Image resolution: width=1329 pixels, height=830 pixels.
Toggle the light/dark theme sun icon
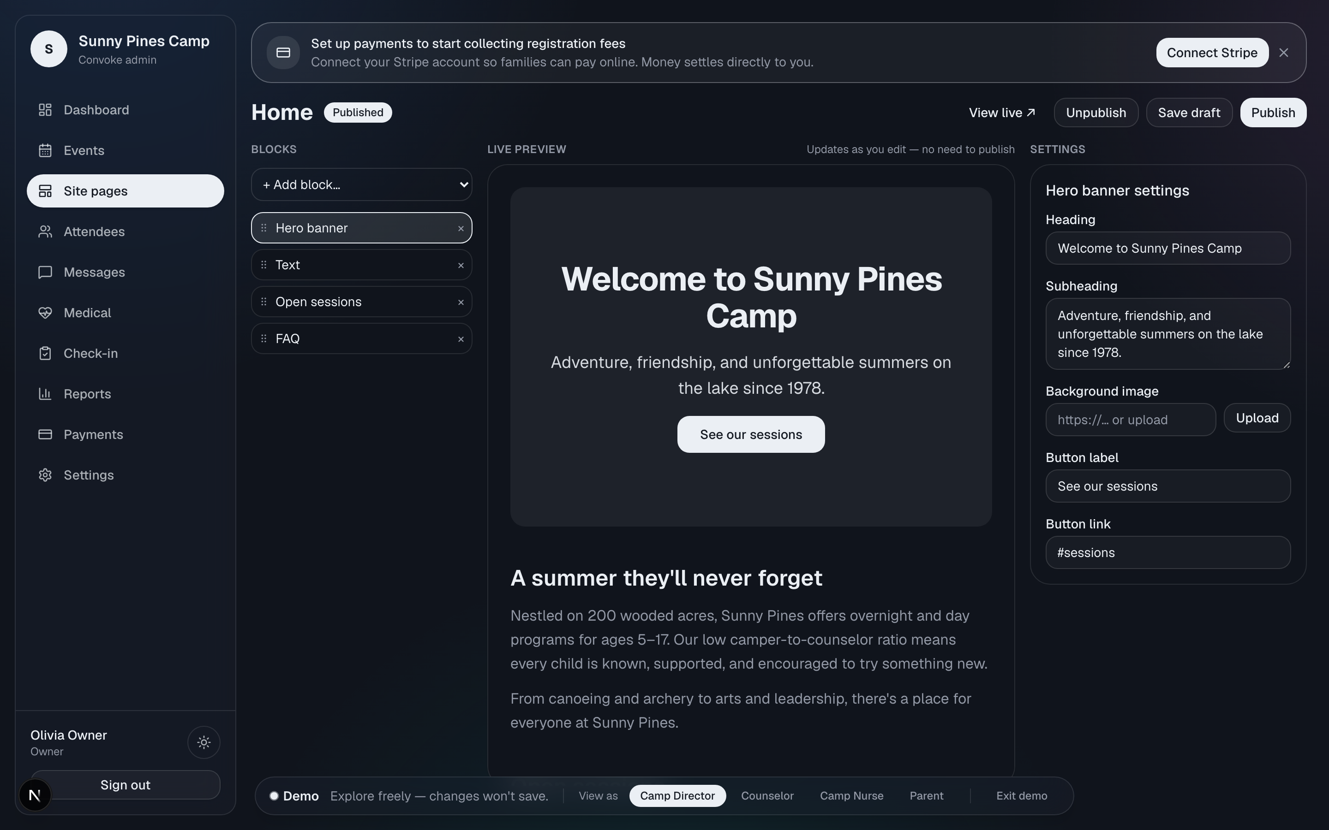point(204,742)
